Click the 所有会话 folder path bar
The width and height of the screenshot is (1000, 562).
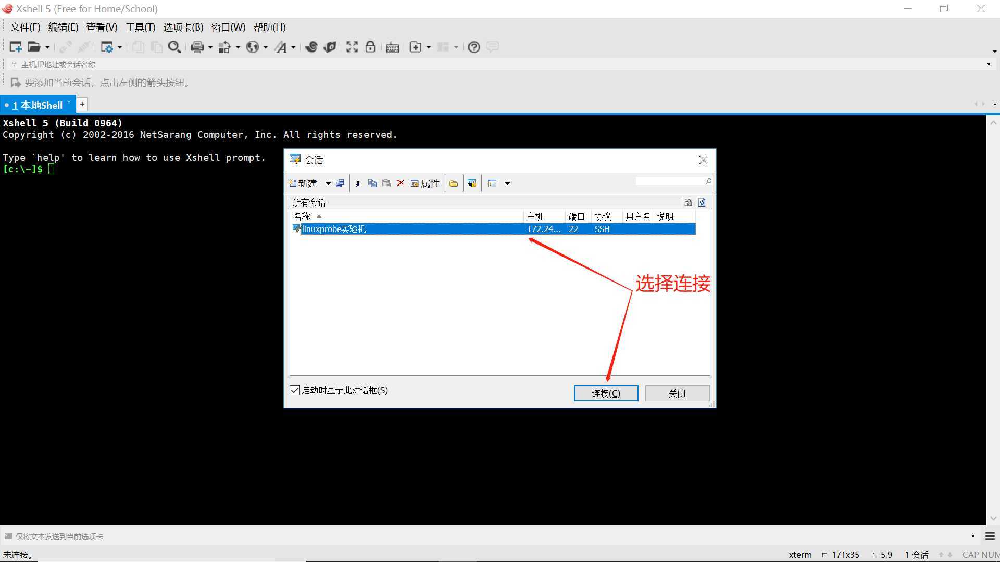tap(486, 202)
